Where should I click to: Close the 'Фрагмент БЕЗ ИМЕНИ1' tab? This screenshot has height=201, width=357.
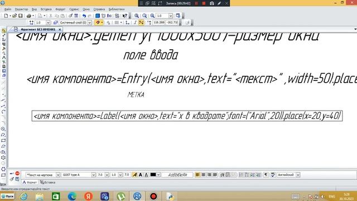tap(60, 30)
